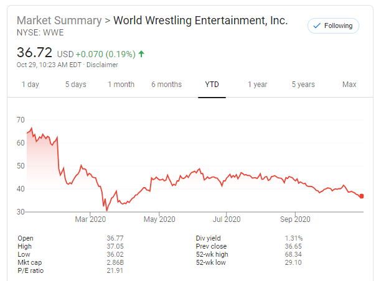This screenshot has width=381, height=281.
Task: Click the May 2020 axis label
Action: click(x=160, y=219)
